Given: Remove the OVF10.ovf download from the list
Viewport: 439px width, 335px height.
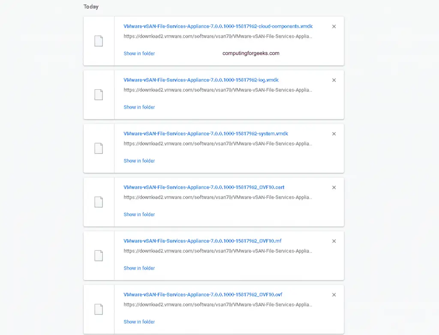Looking at the screenshot, I should [334, 295].
